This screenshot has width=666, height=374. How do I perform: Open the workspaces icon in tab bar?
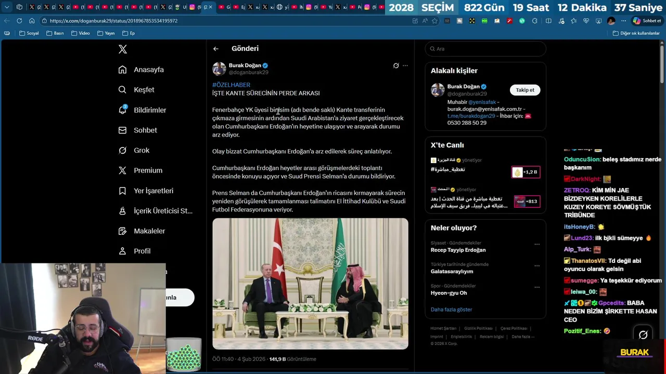19,7
